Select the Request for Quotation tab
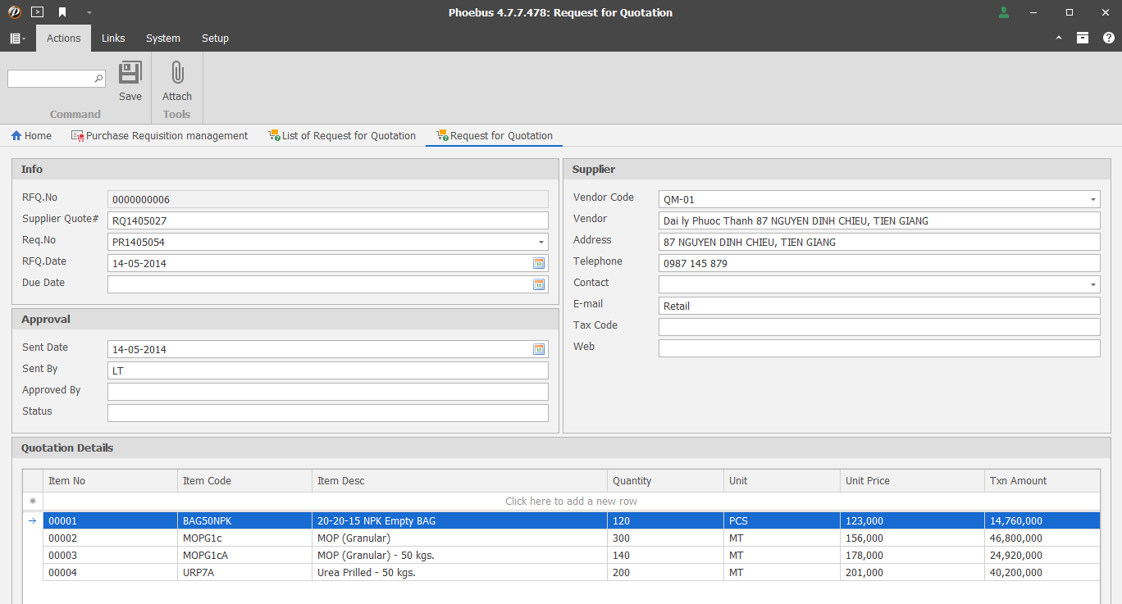The height and width of the screenshot is (604, 1122). click(x=494, y=136)
